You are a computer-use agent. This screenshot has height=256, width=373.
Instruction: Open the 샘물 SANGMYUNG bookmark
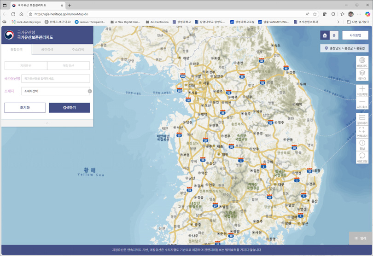(274, 22)
